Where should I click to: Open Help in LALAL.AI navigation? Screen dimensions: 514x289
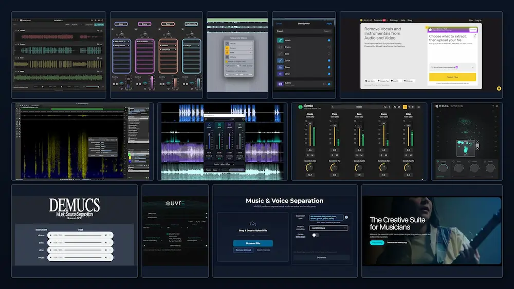coord(403,21)
